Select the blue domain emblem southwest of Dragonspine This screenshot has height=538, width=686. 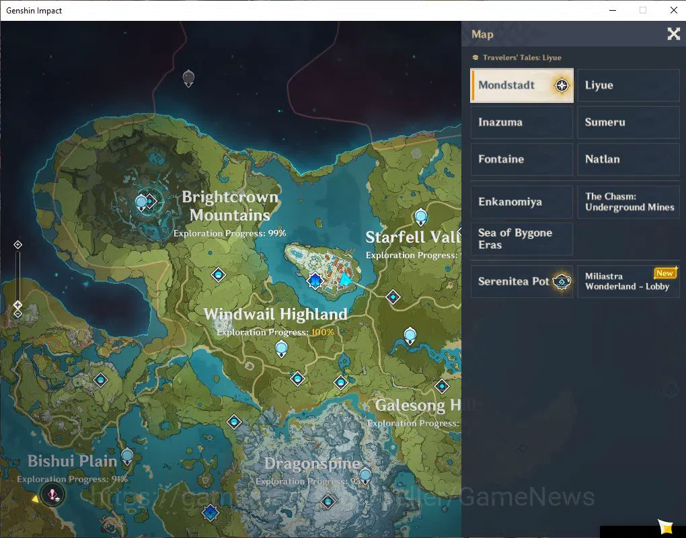[211, 512]
